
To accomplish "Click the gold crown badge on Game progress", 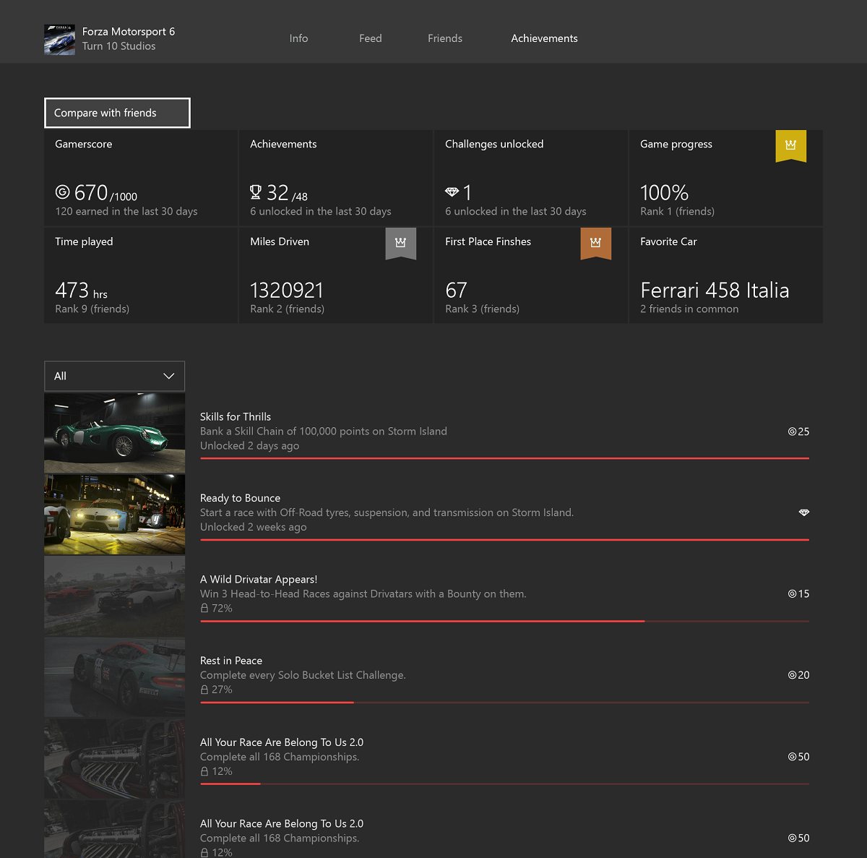I will coord(790,146).
